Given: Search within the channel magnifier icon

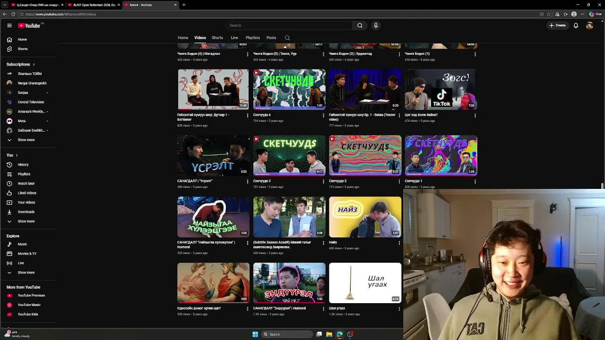Looking at the screenshot, I should click(287, 38).
